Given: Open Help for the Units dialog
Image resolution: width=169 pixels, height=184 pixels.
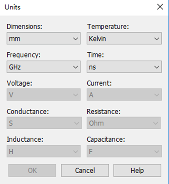Looking at the screenshot, I should [x=137, y=170].
